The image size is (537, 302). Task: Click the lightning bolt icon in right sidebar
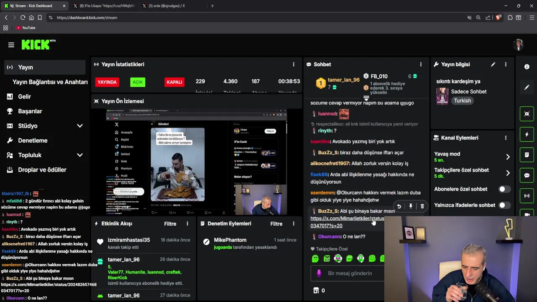pyautogui.click(x=527, y=134)
